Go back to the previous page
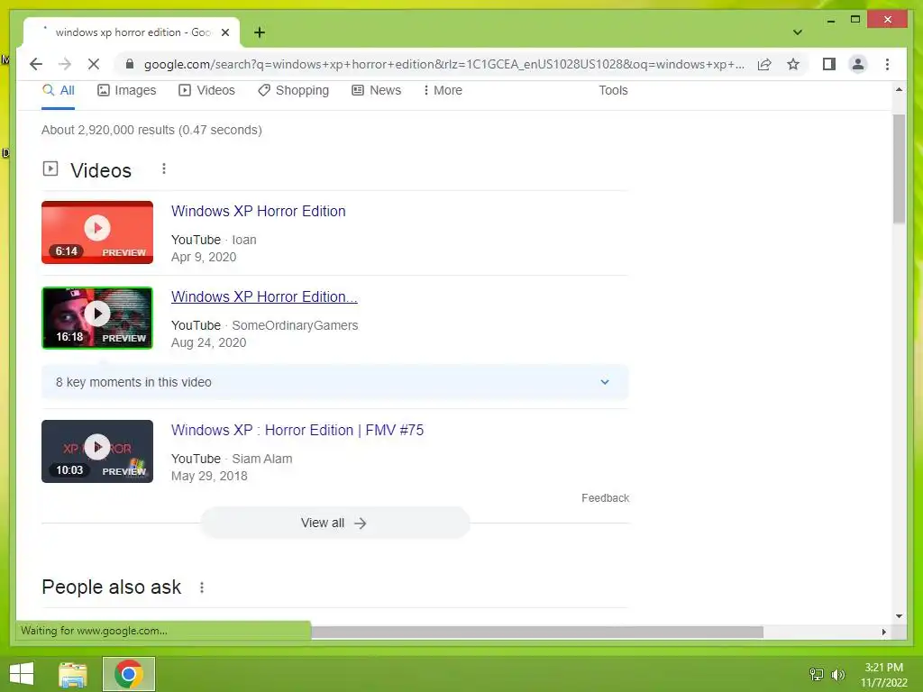Screen dimensions: 923x692 pyautogui.click(x=36, y=64)
